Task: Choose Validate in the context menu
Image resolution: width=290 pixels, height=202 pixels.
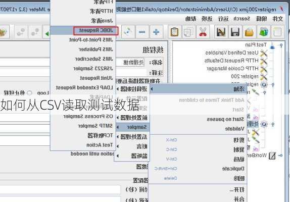Action: (198, 129)
